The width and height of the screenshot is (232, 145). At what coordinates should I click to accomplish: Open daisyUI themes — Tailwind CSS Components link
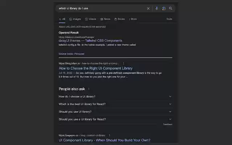tap(90, 41)
